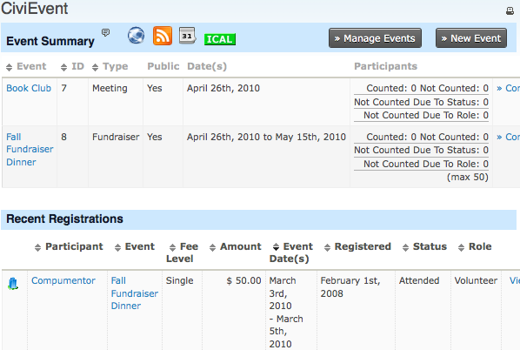Viewport: 520px width, 350px height.
Task: Click the printer icon at top right
Action: tap(510, 11)
